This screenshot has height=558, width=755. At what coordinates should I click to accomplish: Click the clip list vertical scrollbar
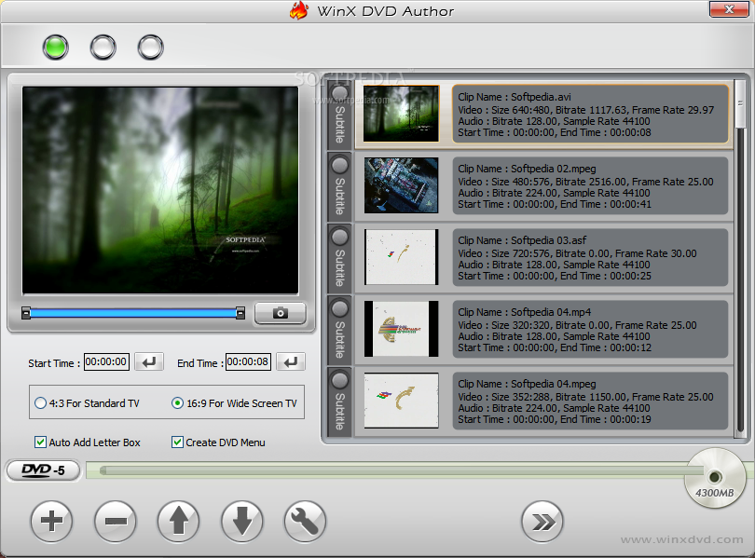740,259
